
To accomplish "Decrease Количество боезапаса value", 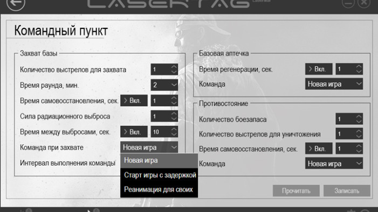I will point(359,122).
